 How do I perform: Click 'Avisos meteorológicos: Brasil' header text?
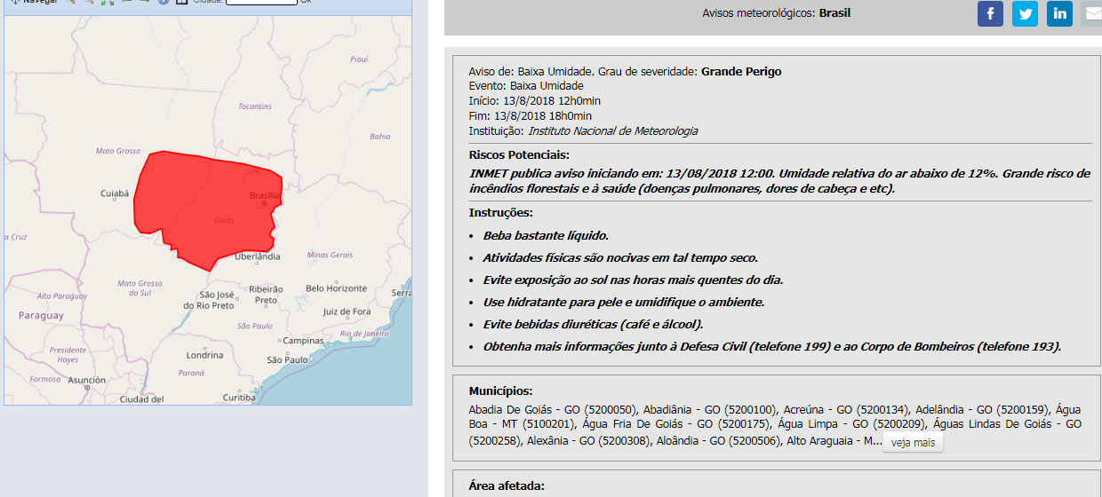click(777, 13)
